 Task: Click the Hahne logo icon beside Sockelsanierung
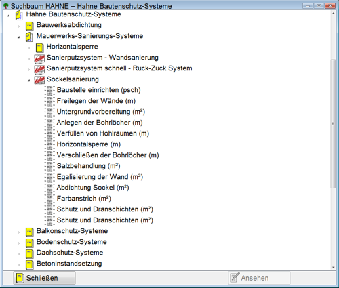pyautogui.click(x=39, y=80)
